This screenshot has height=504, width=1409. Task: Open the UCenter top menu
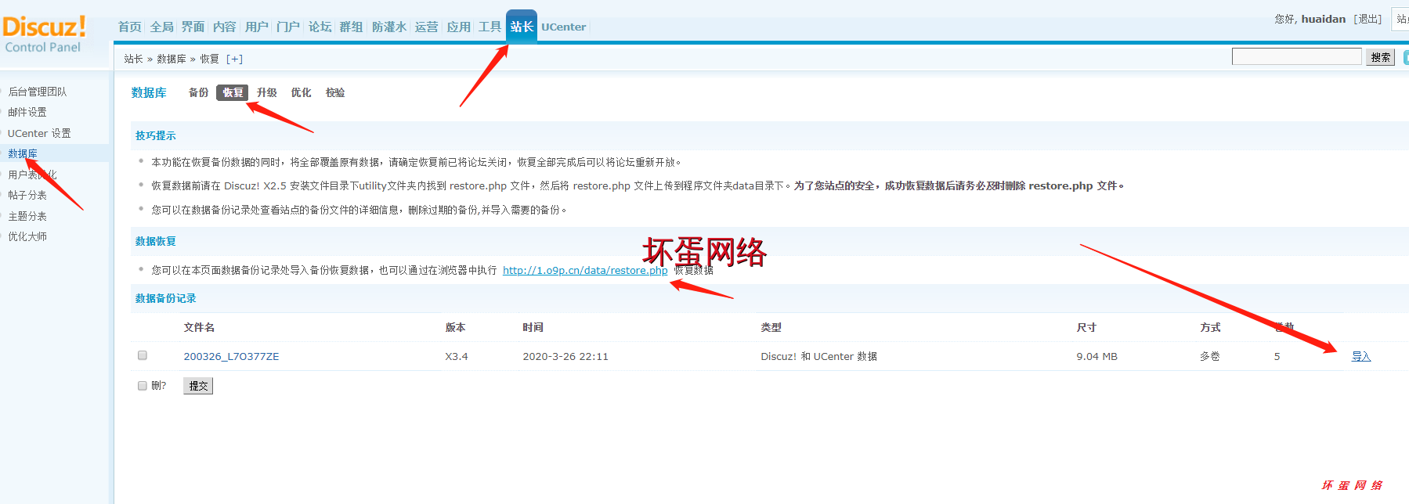(x=564, y=27)
